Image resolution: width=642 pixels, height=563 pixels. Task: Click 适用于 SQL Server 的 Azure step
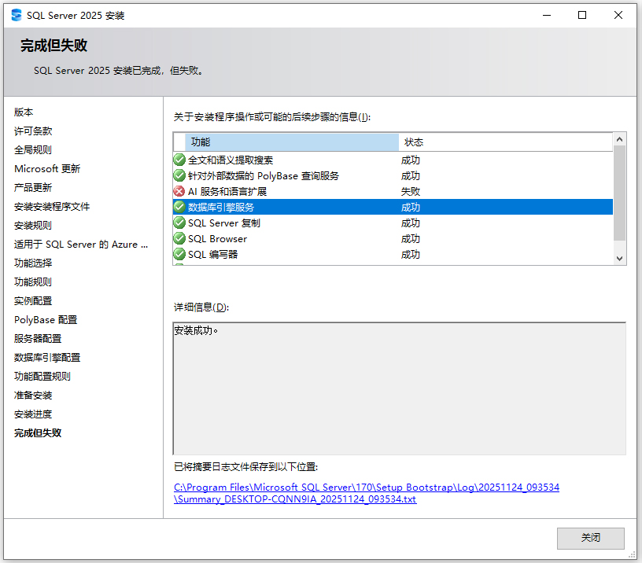pos(81,245)
